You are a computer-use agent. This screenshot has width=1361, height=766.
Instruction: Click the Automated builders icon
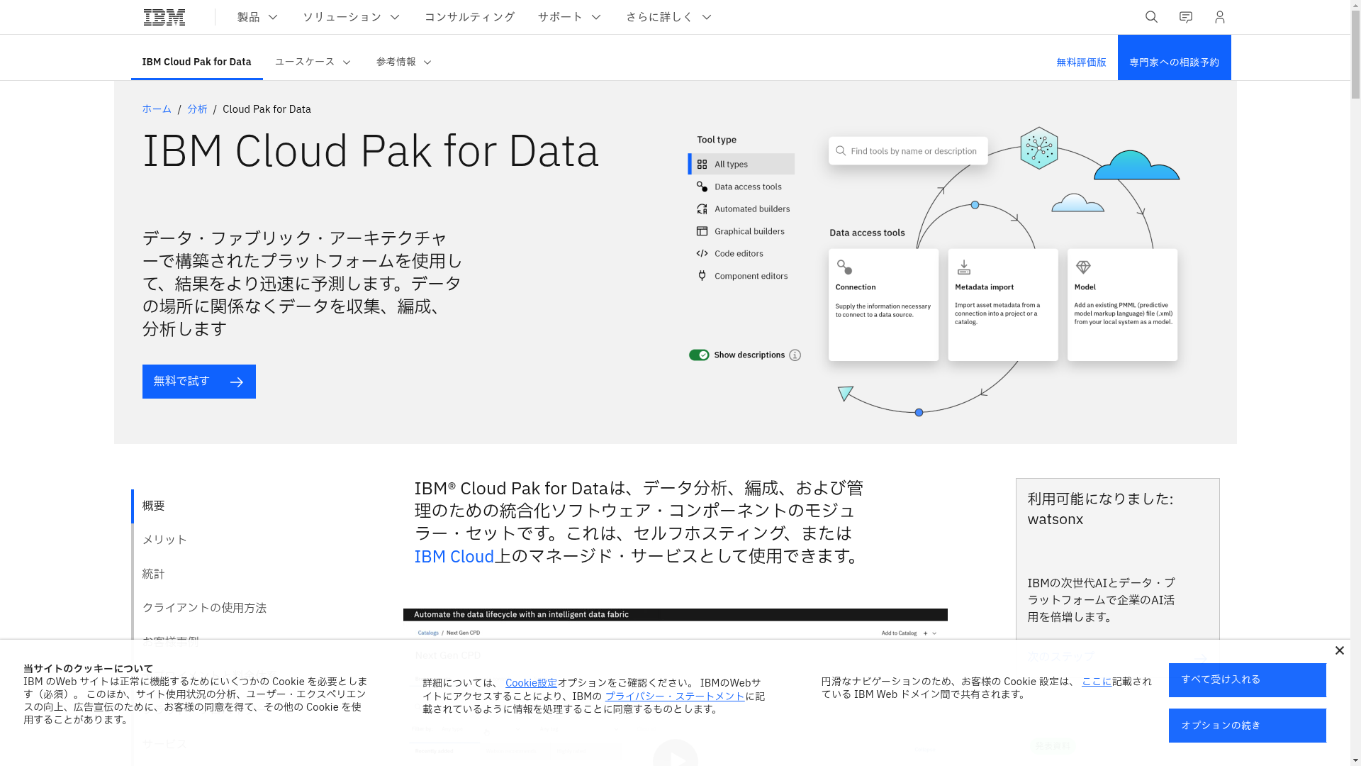pos(702,209)
